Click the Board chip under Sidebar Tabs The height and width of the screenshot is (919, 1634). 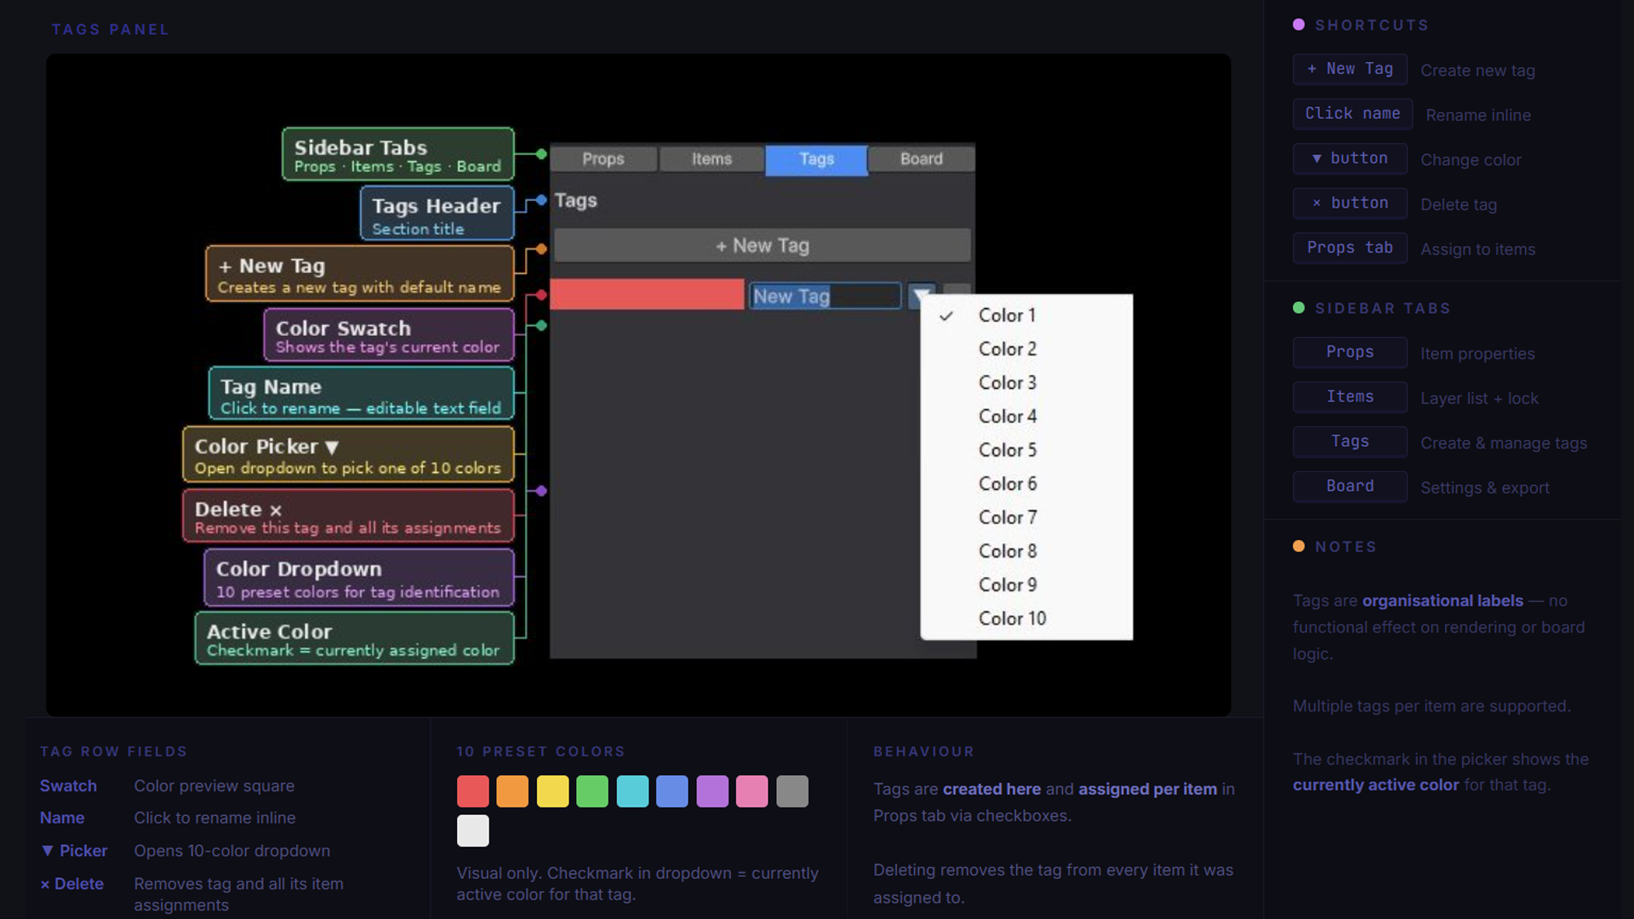click(1350, 486)
